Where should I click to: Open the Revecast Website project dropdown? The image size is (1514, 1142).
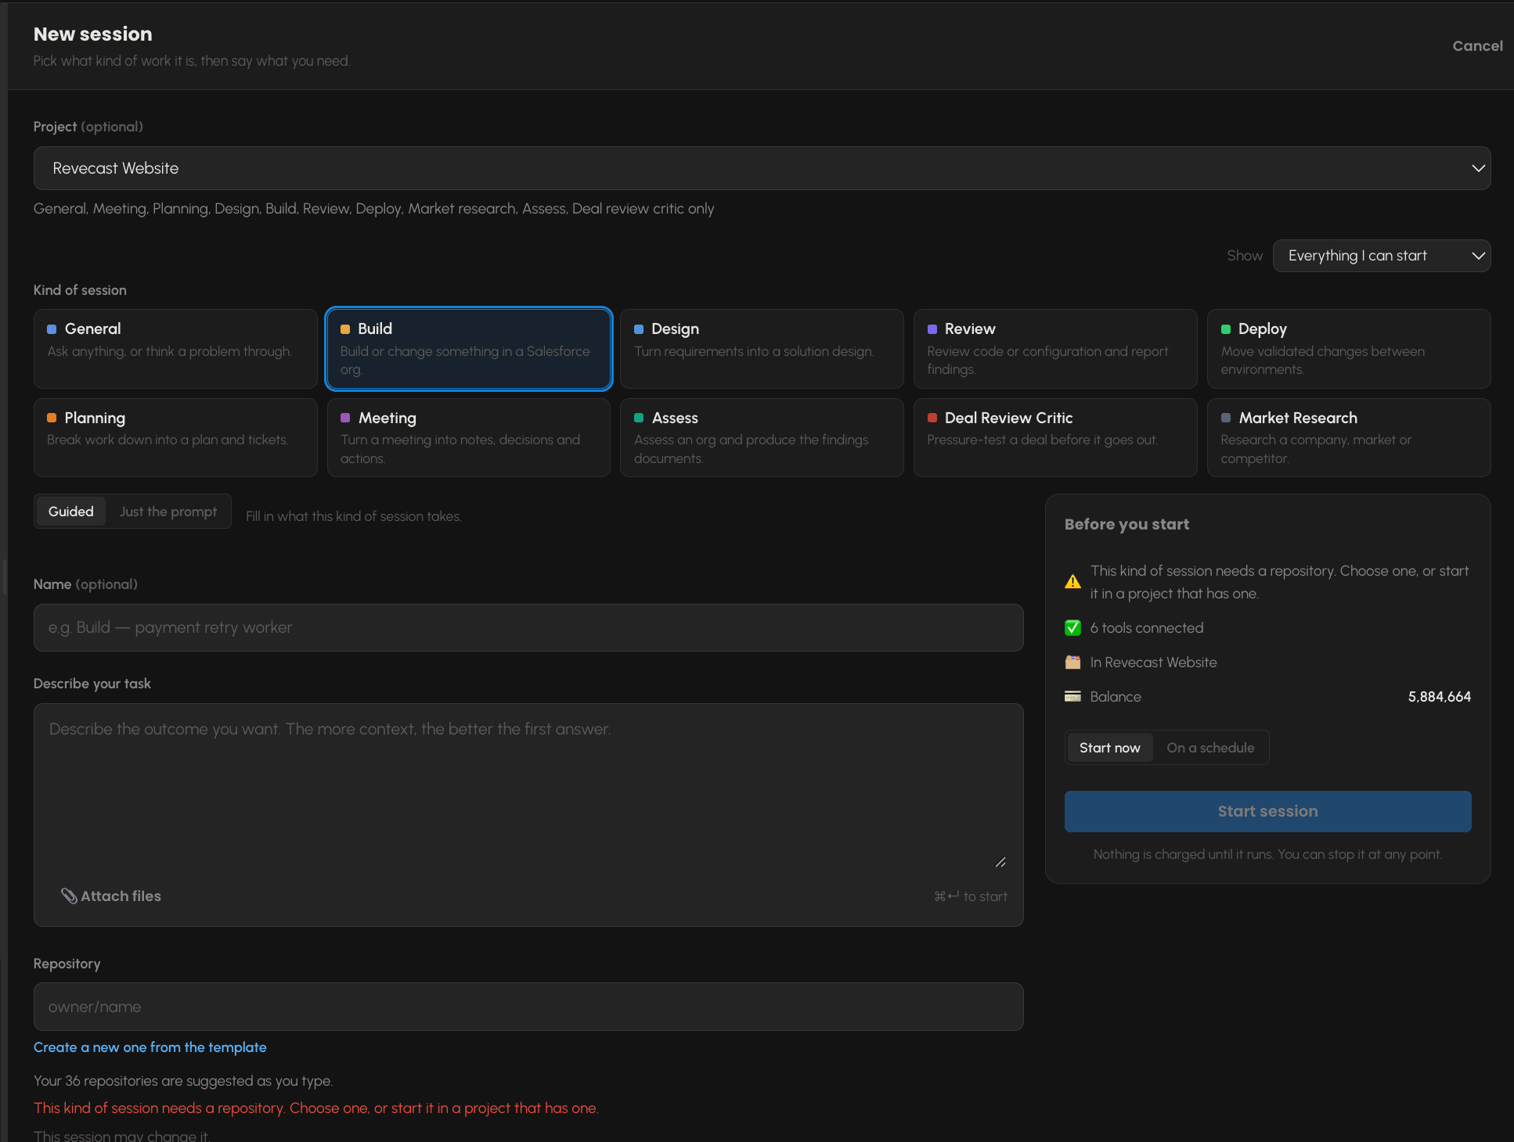762,168
